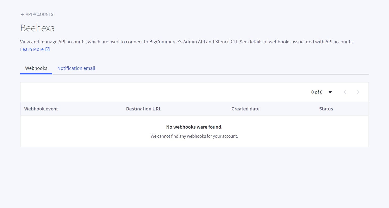Select the disabled back-pagination arrow
Image resolution: width=389 pixels, height=208 pixels.
pyautogui.click(x=345, y=92)
